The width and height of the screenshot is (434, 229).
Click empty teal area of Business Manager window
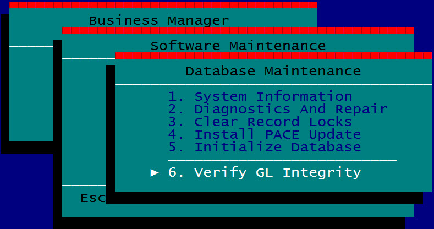pyautogui.click(x=31, y=94)
